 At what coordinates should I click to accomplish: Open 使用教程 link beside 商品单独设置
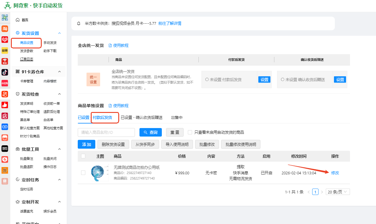(119, 106)
